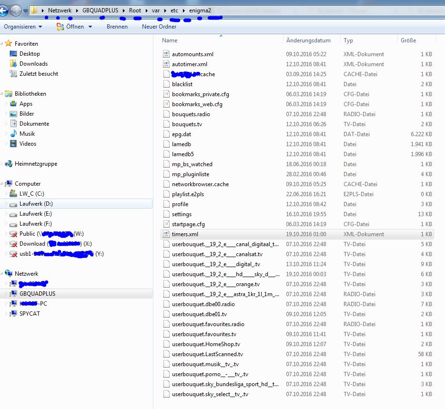Click the Downloads folder icon in sidebar

pyautogui.click(x=13, y=64)
